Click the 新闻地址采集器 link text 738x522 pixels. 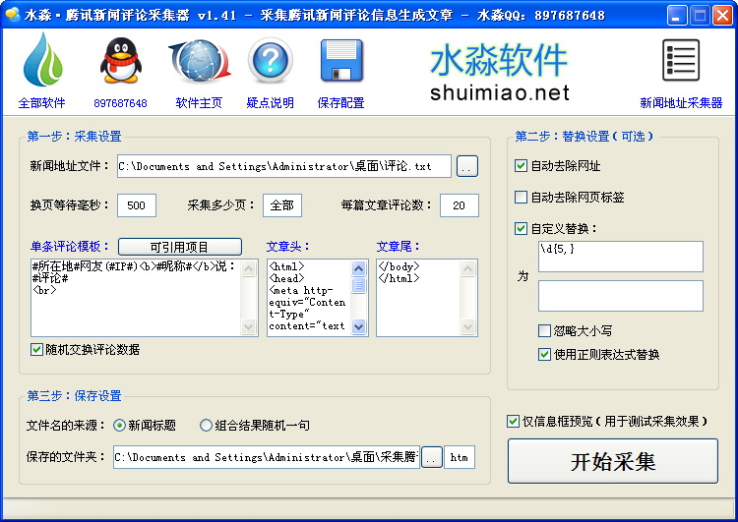[681, 102]
